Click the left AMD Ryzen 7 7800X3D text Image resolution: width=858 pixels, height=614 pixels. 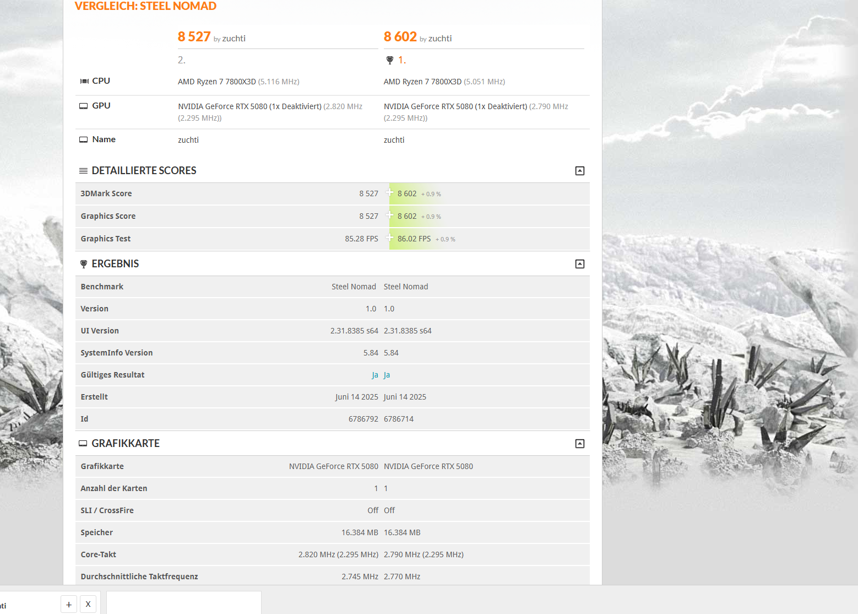pos(217,82)
